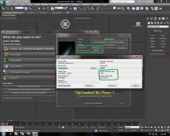Collapse the Object Type rollout
The image size is (170, 136).
158,31
